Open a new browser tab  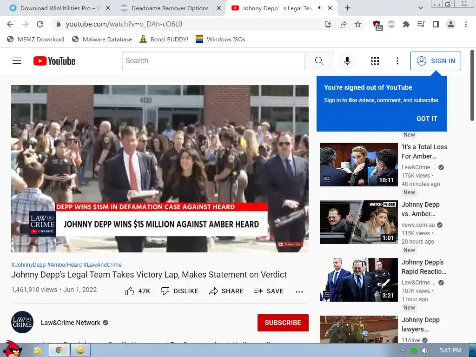tap(348, 8)
